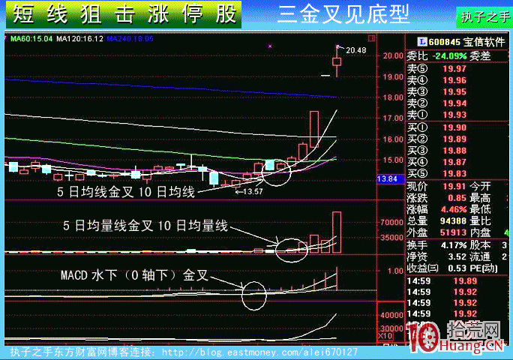
Task: Click the 短线狙击涨停股 title banner
Action: 124,15
